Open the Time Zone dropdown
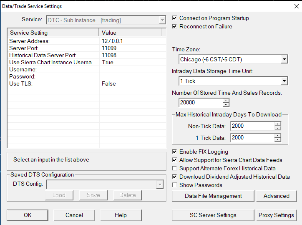This screenshot has height=225, width=302. pyautogui.click(x=284, y=59)
